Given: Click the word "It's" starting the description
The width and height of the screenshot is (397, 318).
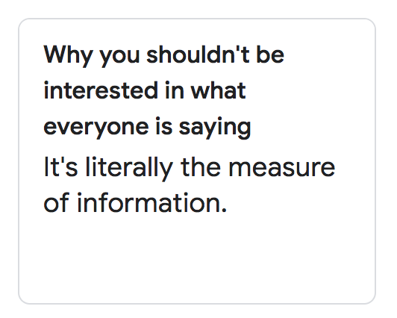Looking at the screenshot, I should point(60,166).
